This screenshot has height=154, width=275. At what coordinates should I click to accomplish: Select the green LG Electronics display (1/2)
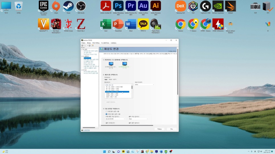(124, 65)
